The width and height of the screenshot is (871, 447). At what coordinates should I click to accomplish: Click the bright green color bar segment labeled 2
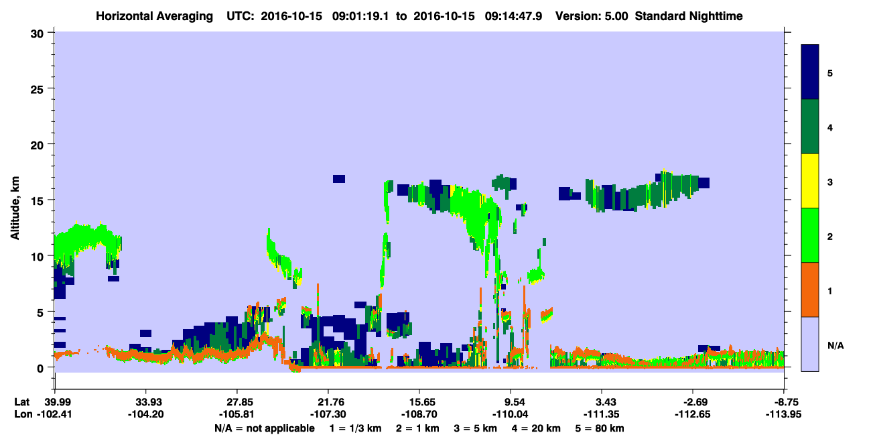(x=810, y=235)
